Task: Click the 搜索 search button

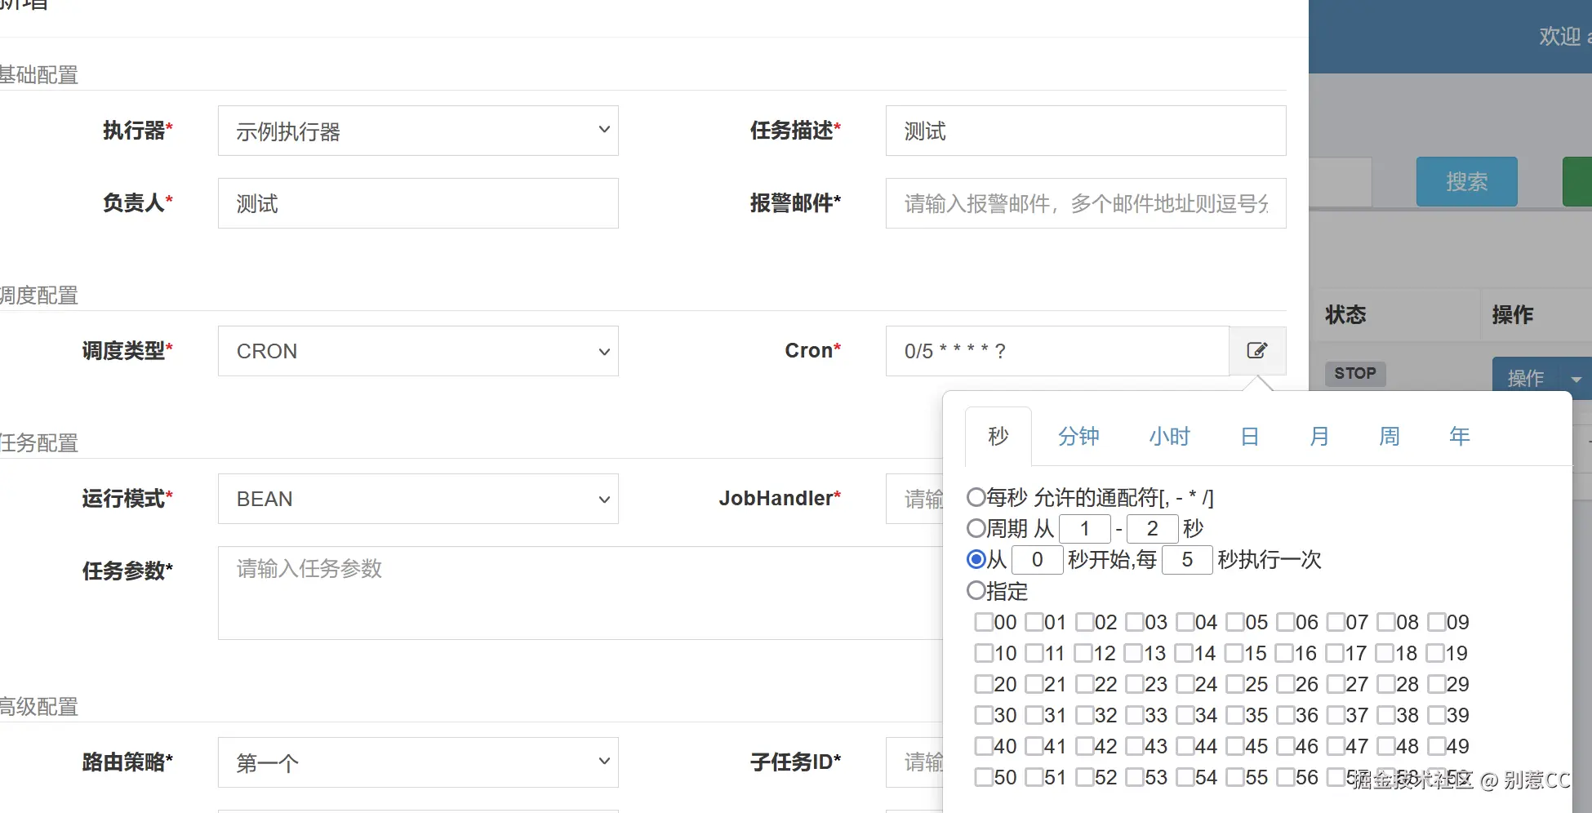Action: pyautogui.click(x=1467, y=181)
